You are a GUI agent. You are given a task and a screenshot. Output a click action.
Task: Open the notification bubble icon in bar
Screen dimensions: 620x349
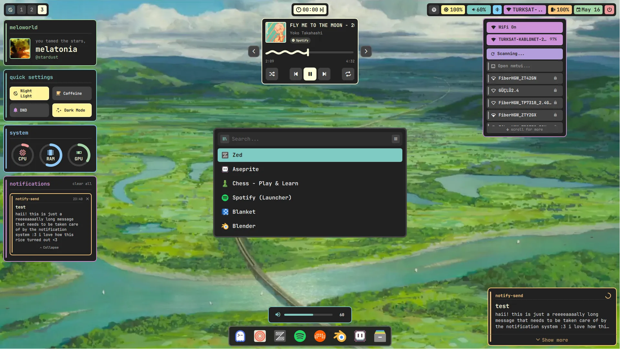(x=434, y=10)
